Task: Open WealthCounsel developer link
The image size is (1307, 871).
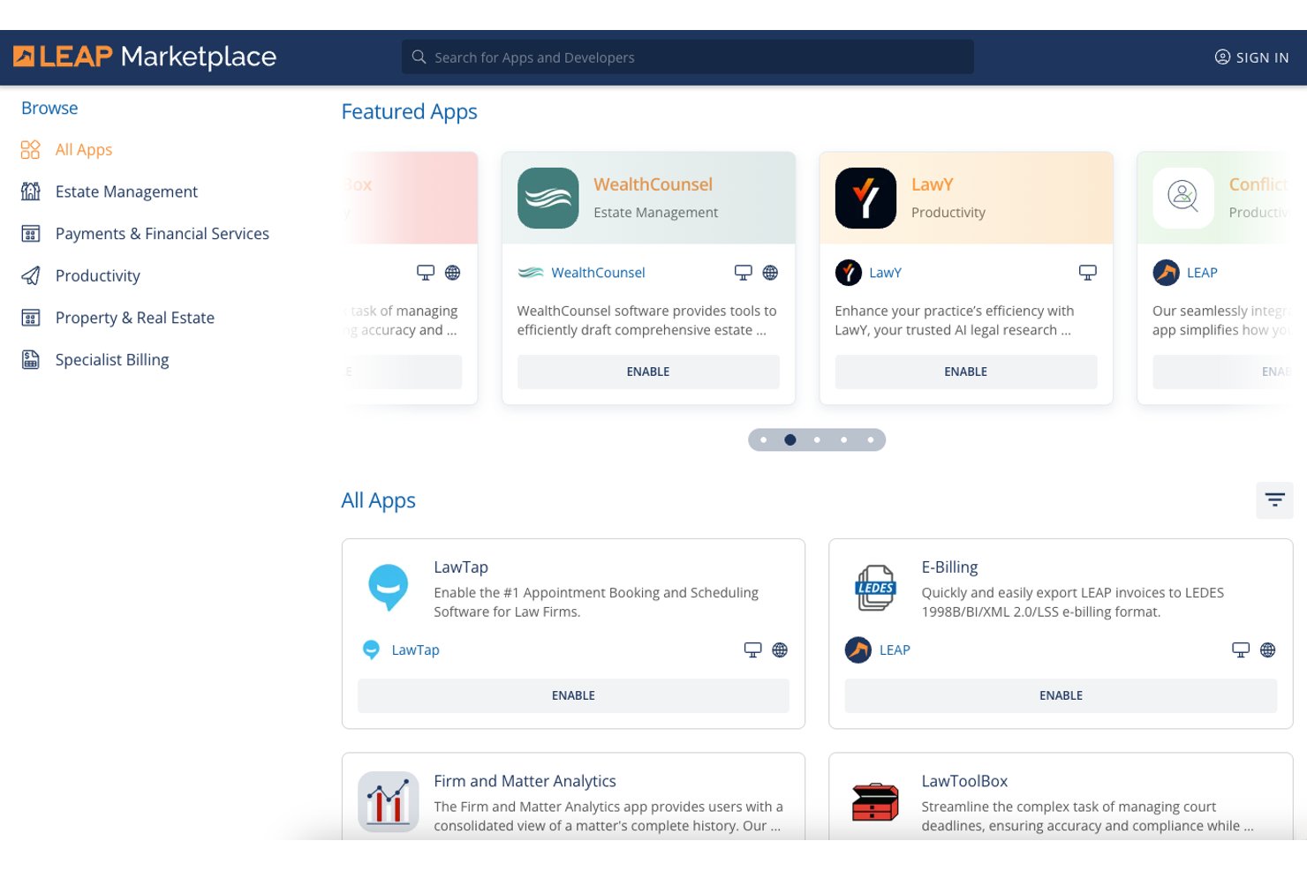Action: click(598, 273)
